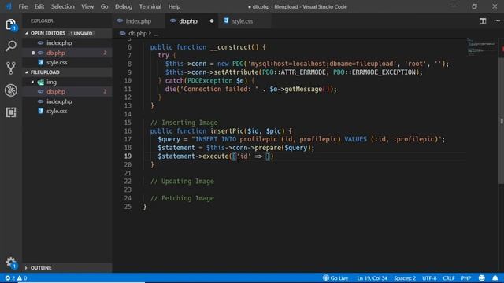Click the style.css tab file icon
Image resolution: width=504 pixels, height=283 pixels.
coord(226,21)
